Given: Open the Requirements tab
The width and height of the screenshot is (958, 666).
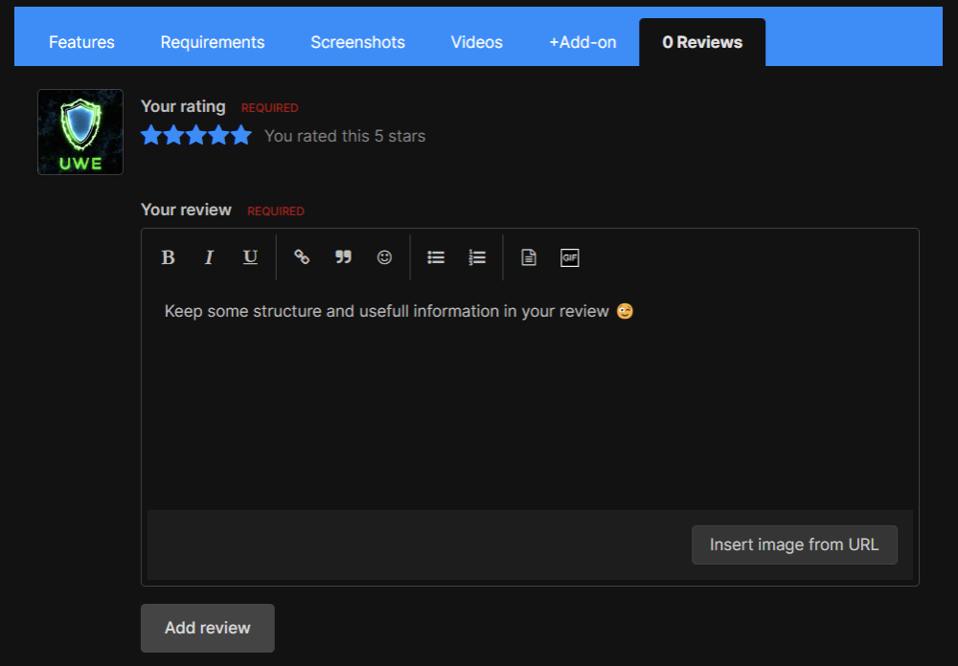Looking at the screenshot, I should point(213,42).
